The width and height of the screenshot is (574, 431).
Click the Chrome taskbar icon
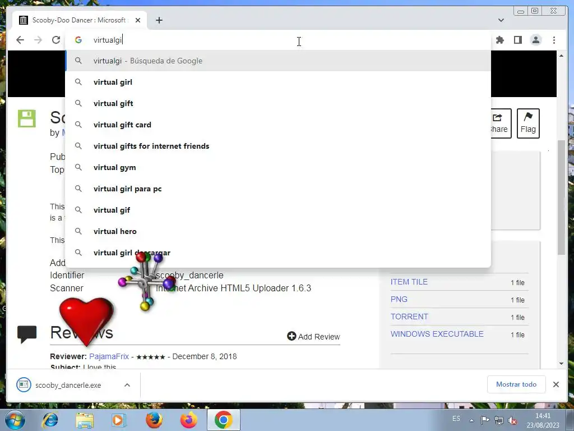point(223,420)
